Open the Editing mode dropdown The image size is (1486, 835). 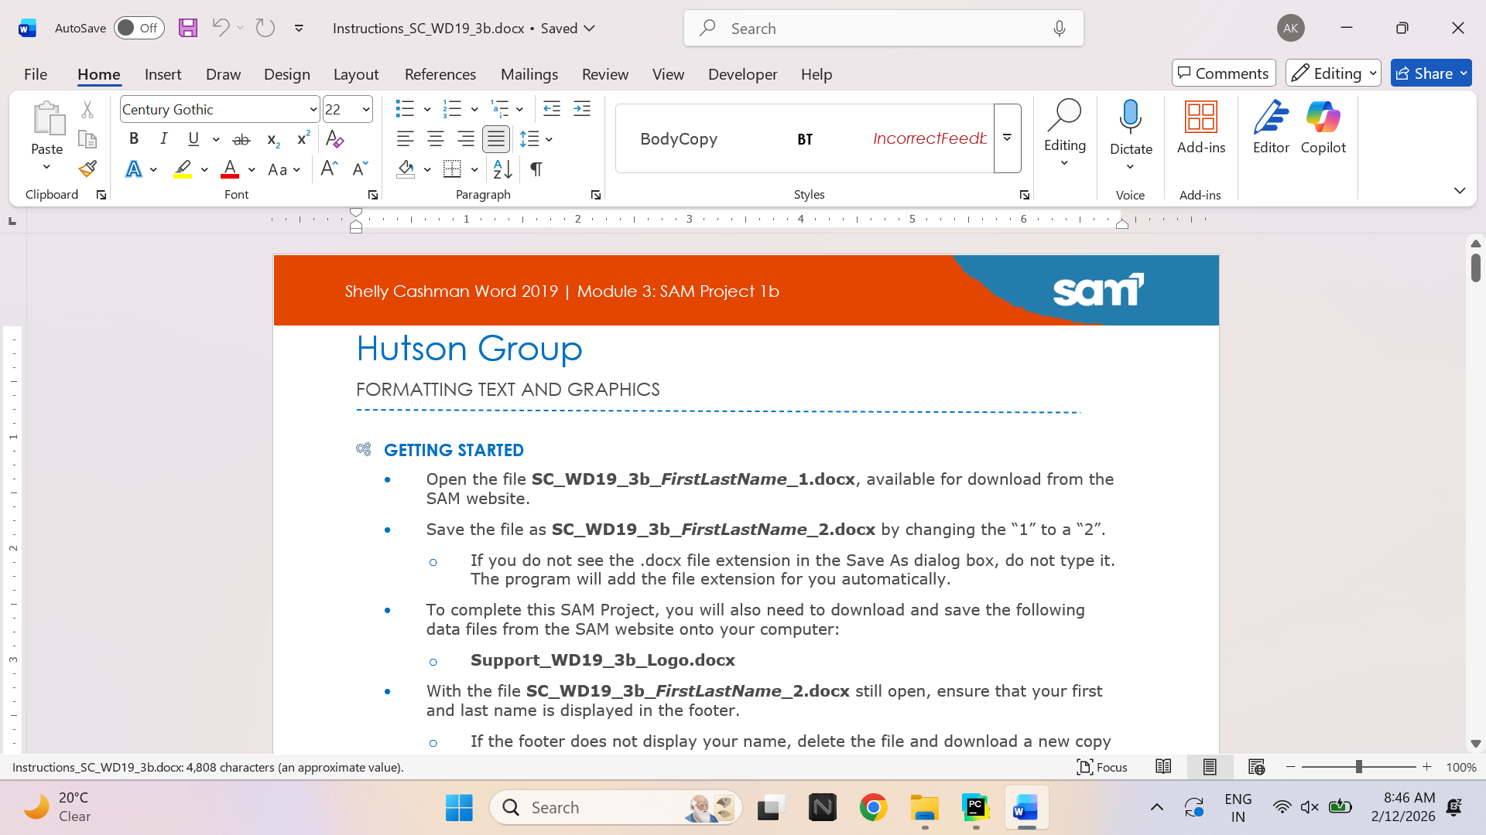1333,73
